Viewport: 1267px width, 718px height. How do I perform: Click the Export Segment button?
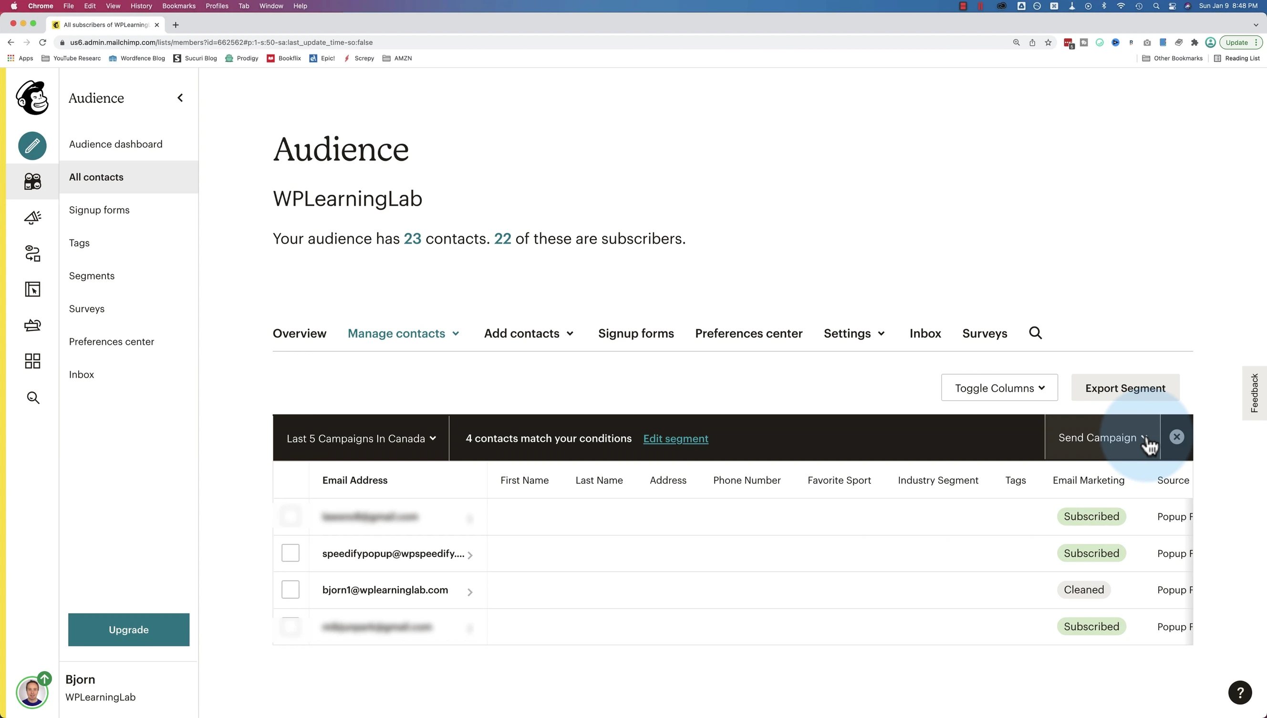point(1125,388)
